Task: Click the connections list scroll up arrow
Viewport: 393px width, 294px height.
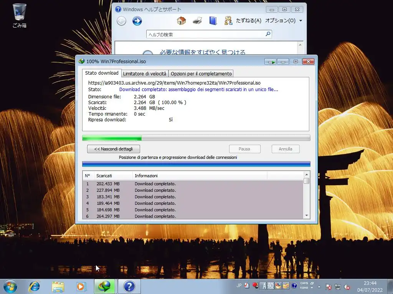Action: point(306,174)
